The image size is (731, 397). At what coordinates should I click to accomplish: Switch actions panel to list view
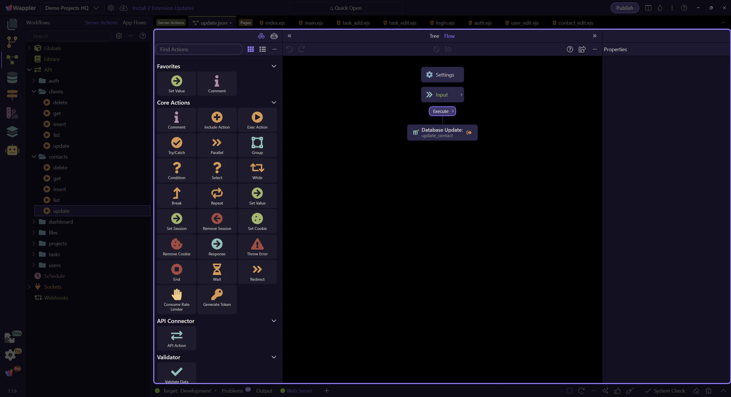click(x=263, y=49)
